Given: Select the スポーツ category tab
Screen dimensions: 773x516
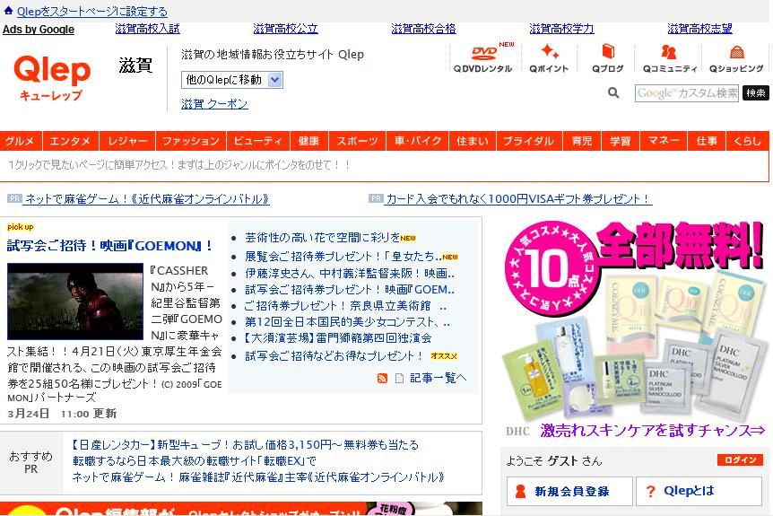Looking at the screenshot, I should pos(358,141).
